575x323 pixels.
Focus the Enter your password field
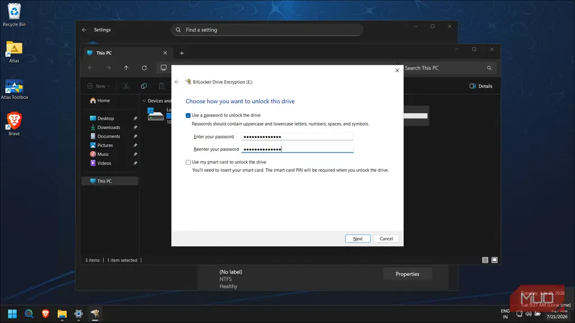(297, 137)
